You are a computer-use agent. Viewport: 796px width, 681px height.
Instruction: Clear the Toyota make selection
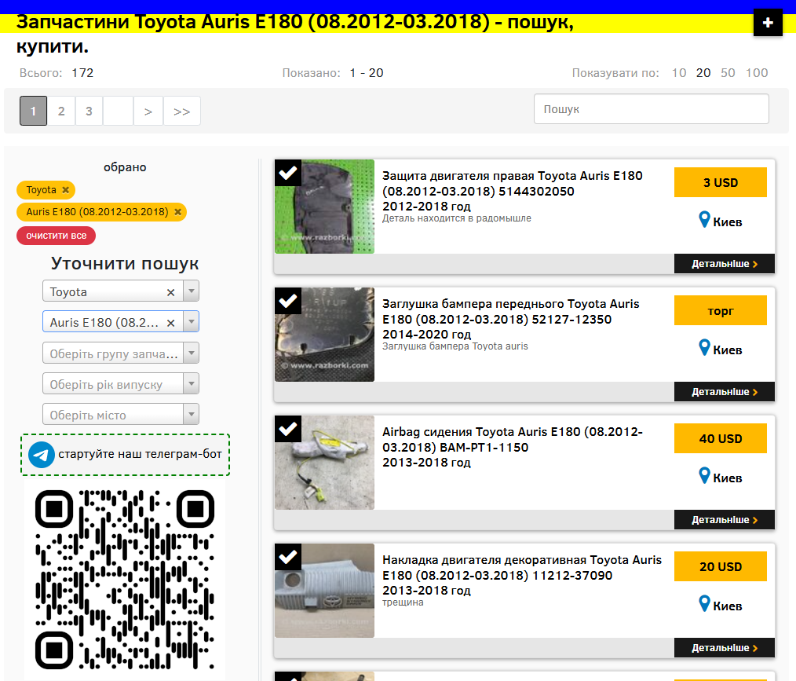pyautogui.click(x=170, y=292)
